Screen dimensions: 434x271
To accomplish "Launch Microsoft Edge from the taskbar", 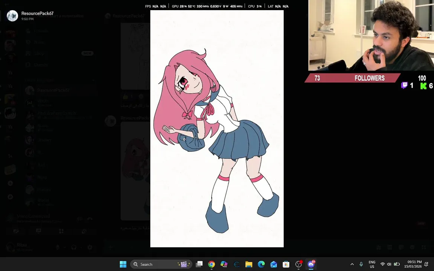I will click(261, 264).
